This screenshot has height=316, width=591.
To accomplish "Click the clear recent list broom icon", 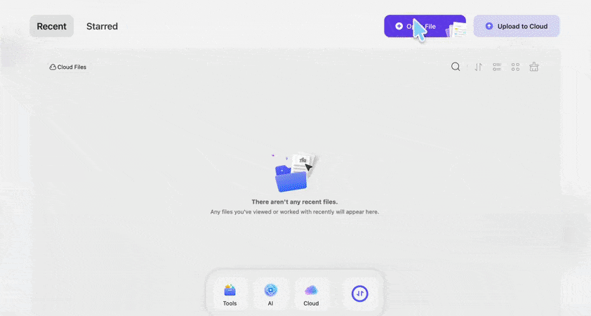I will pos(533,67).
